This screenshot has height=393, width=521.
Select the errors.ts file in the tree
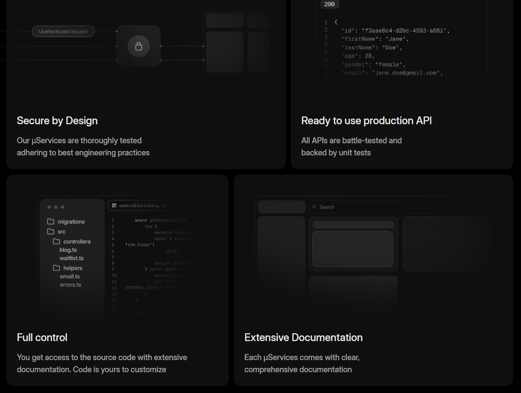click(71, 284)
